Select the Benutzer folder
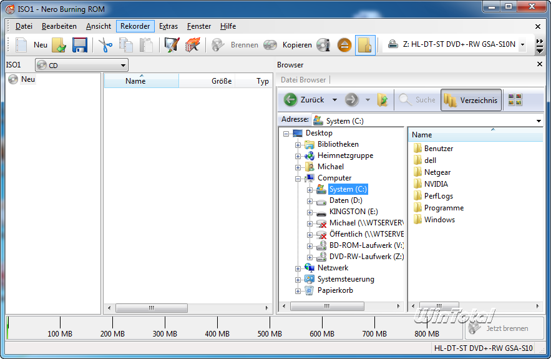This screenshot has height=359, width=551. coord(439,149)
